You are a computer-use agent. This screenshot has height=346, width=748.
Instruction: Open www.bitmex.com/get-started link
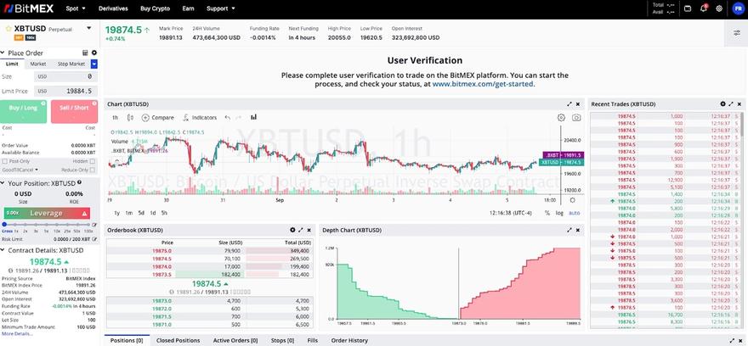pyautogui.click(x=483, y=84)
